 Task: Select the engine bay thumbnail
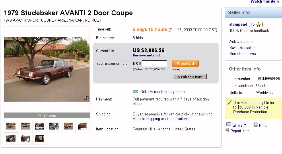click(54, 126)
